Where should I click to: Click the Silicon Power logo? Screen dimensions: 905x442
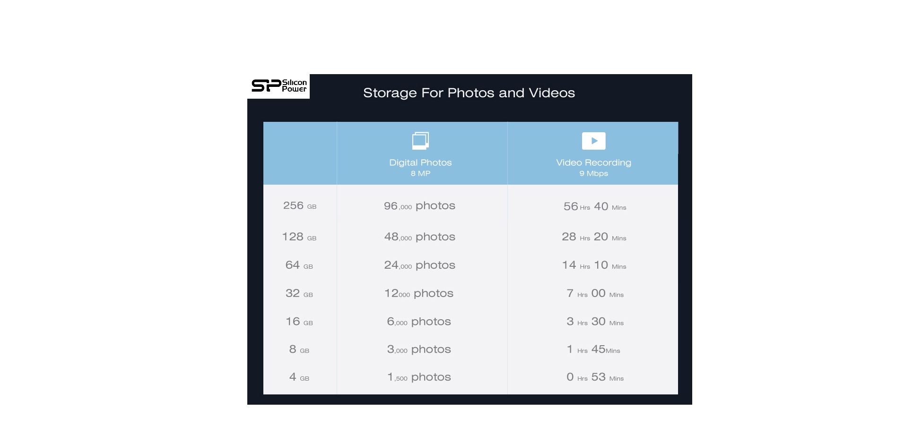(x=279, y=86)
